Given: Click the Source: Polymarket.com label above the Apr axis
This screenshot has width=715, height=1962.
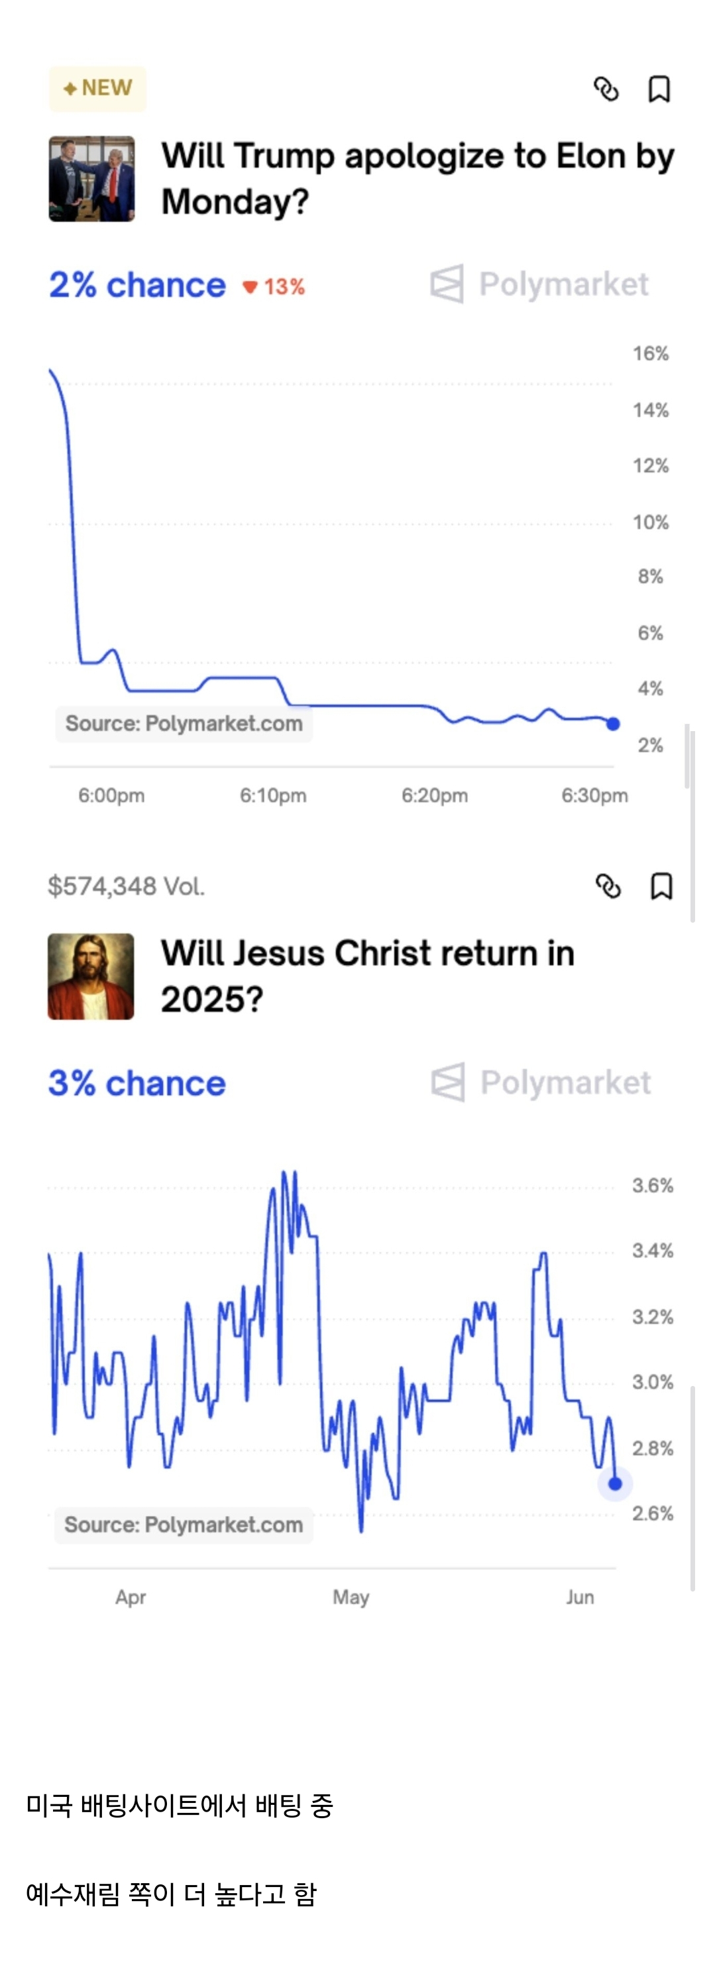Looking at the screenshot, I should (x=184, y=1525).
